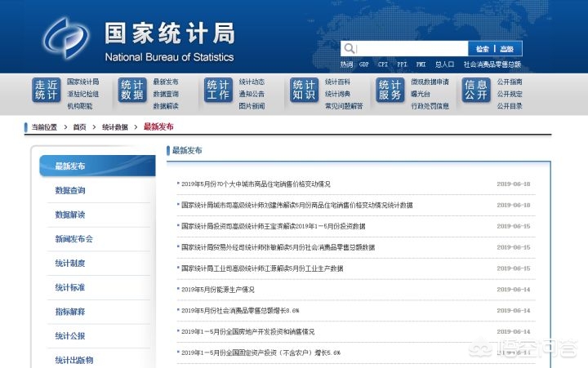Select hot word GDP

click(x=363, y=64)
